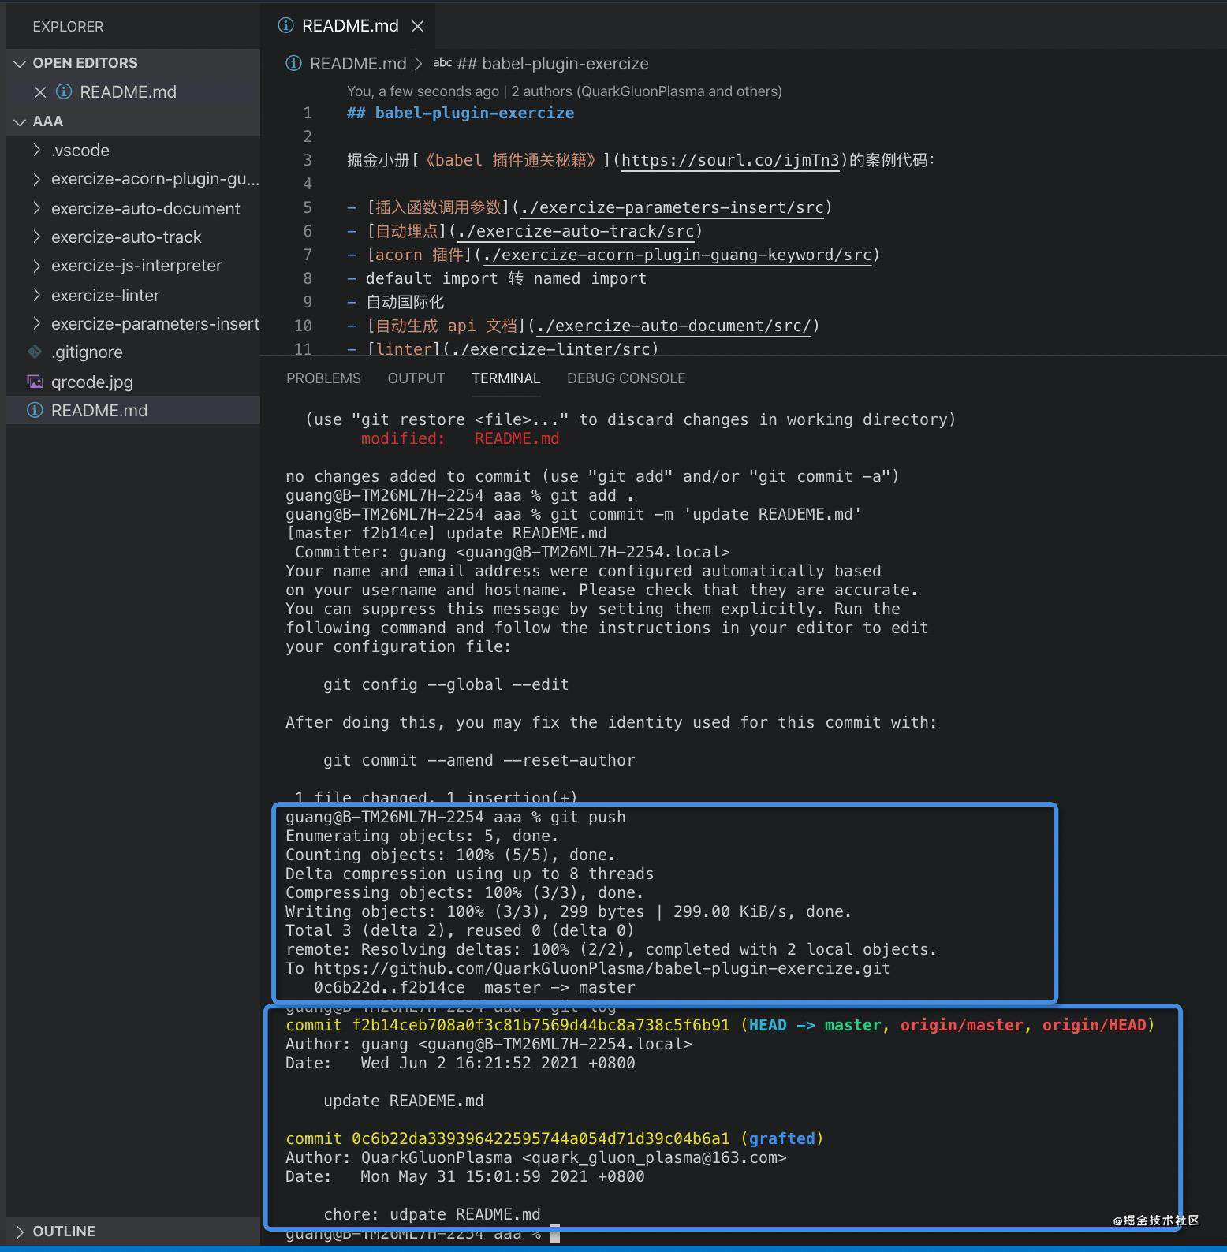Screen dimensions: 1227x1252
Task: Click commit hash 0c6b22da339396422595744a054d71d39c04b6a1
Action: pos(541,1138)
